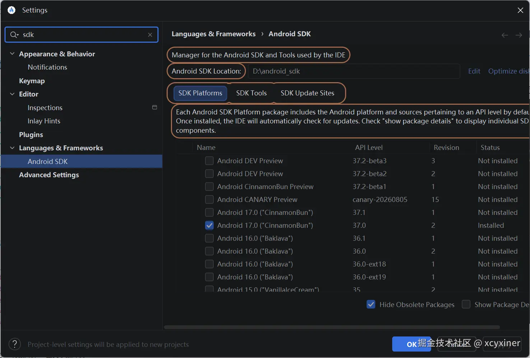
Task: Click the "canary-20260805" API level cell
Action: coord(380,199)
